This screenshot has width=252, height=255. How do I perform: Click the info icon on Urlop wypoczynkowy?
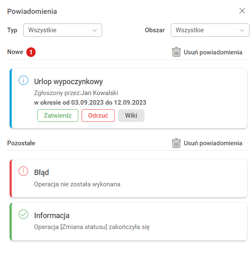(x=23, y=80)
